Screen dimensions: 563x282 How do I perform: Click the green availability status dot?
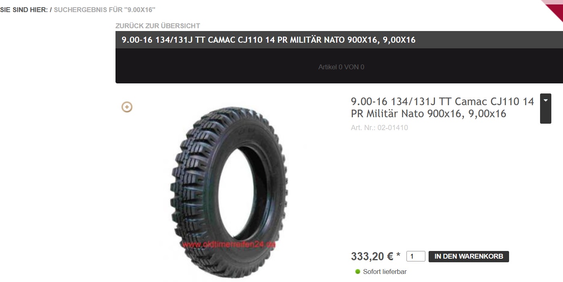[x=357, y=272]
